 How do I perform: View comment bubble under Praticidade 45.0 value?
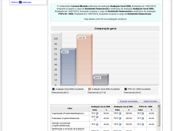click(95, 120)
